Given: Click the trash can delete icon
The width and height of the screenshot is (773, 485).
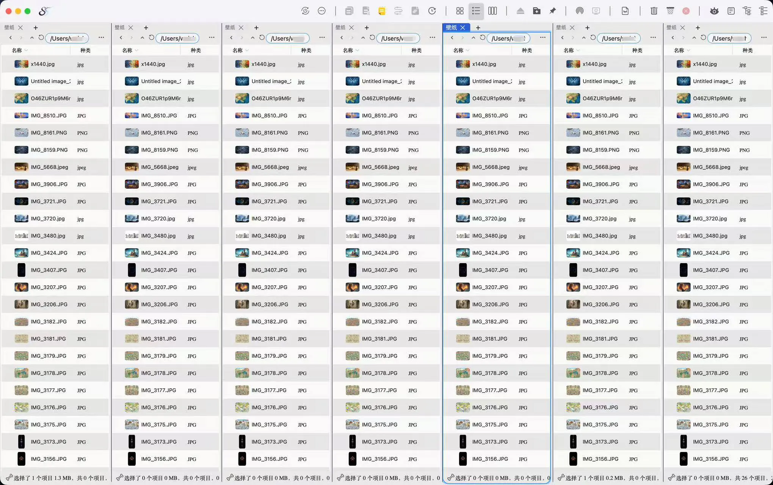Looking at the screenshot, I should pos(654,11).
